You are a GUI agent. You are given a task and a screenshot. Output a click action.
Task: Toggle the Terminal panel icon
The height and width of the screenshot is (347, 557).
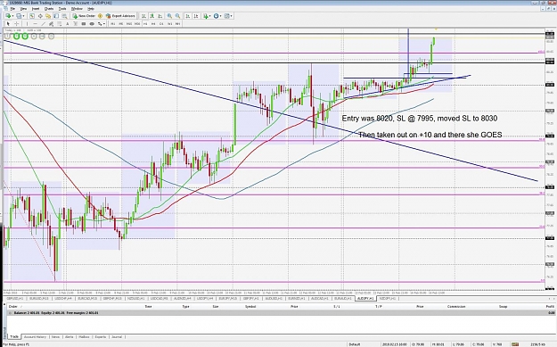coord(56,16)
